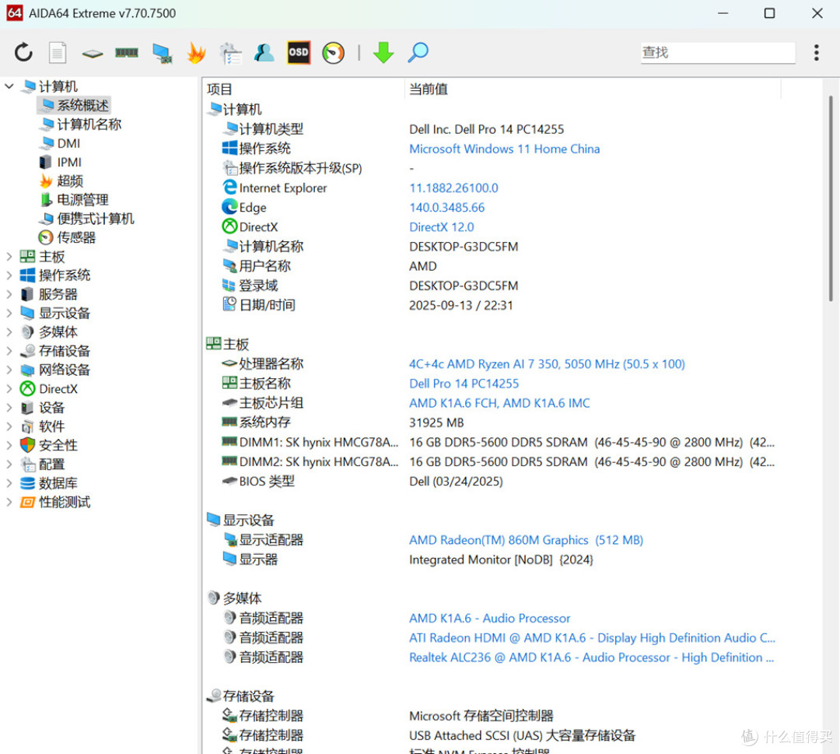840x754 pixels.
Task: Select the BIOS 类型 row
Action: tap(490, 481)
